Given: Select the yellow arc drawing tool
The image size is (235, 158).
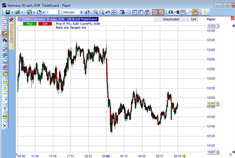Looking at the screenshot, I should [5, 95].
